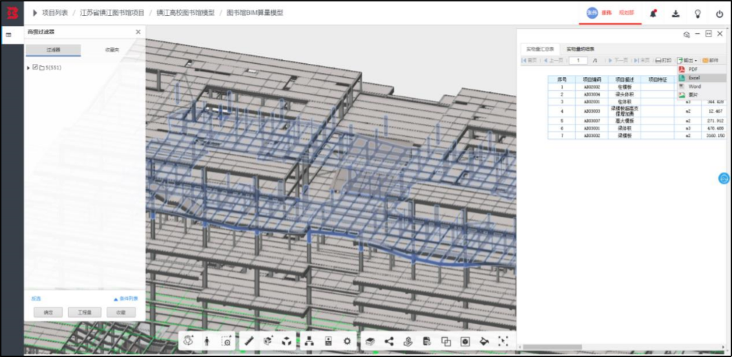The image size is (732, 357).
Task: Select the zoom window tool
Action: coord(227,341)
